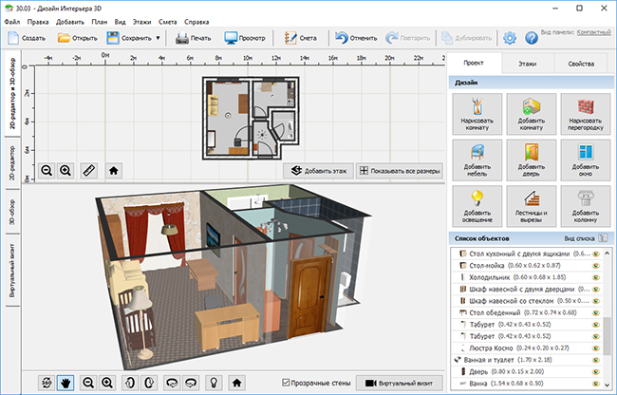
Task: Hide Холодильник using its eye icon
Action: click(597, 277)
